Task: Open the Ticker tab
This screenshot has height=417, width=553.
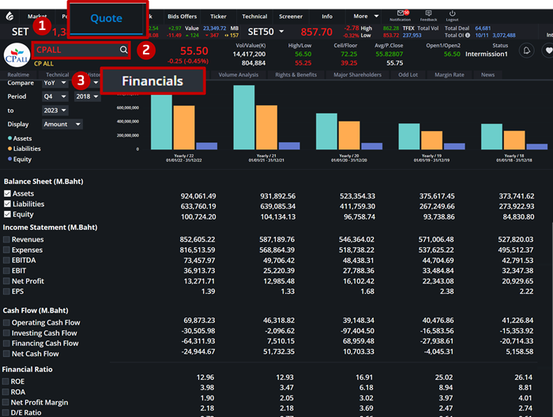Action: pos(218,17)
